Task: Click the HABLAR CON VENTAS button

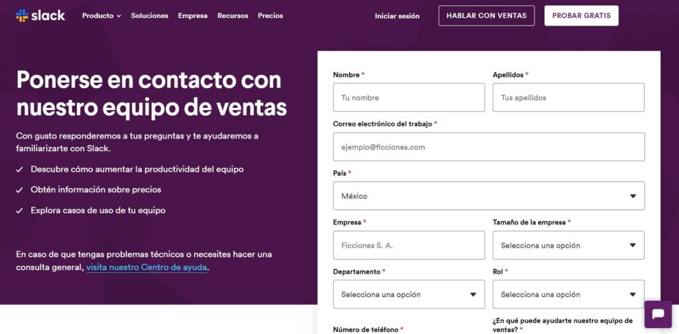Action: (486, 16)
